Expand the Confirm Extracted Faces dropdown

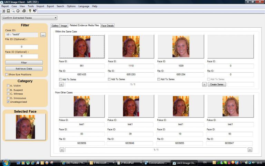click(56, 18)
